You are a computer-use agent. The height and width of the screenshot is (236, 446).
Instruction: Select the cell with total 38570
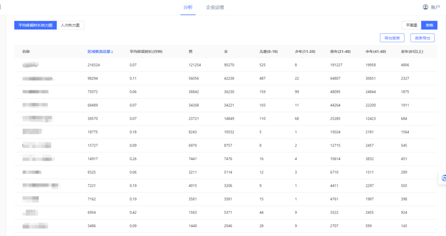[x=92, y=118]
